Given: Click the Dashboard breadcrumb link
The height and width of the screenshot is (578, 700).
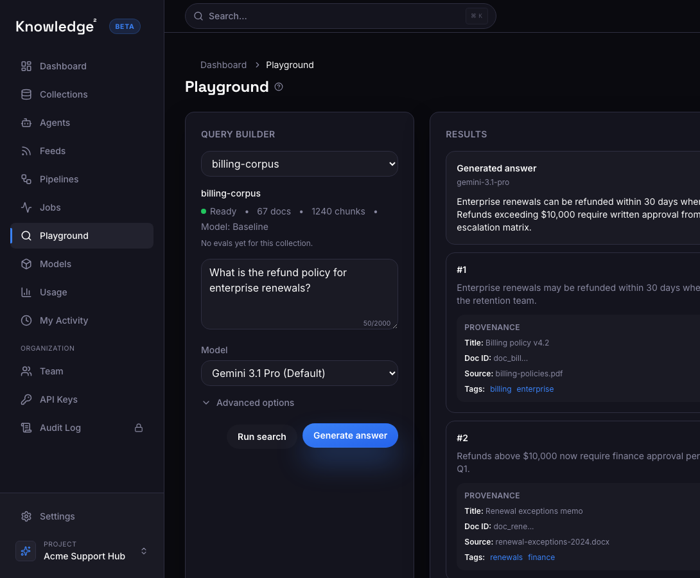Looking at the screenshot, I should 223,65.
